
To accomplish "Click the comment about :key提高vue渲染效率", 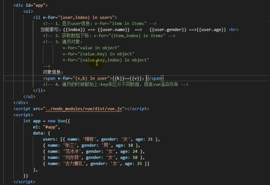I will coord(116,84).
